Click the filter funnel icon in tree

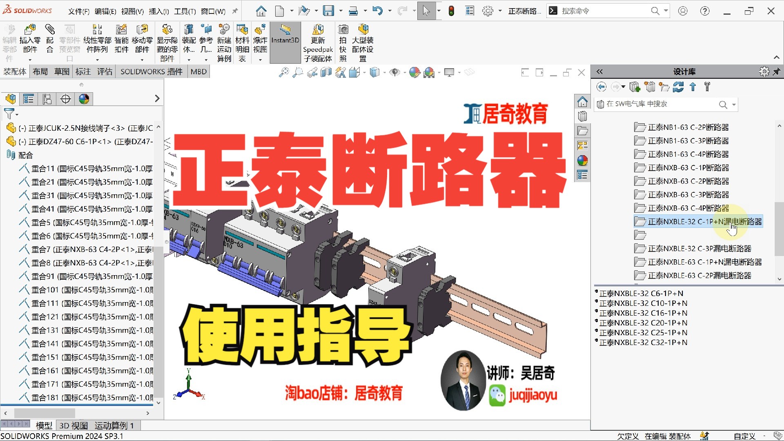[x=9, y=114]
